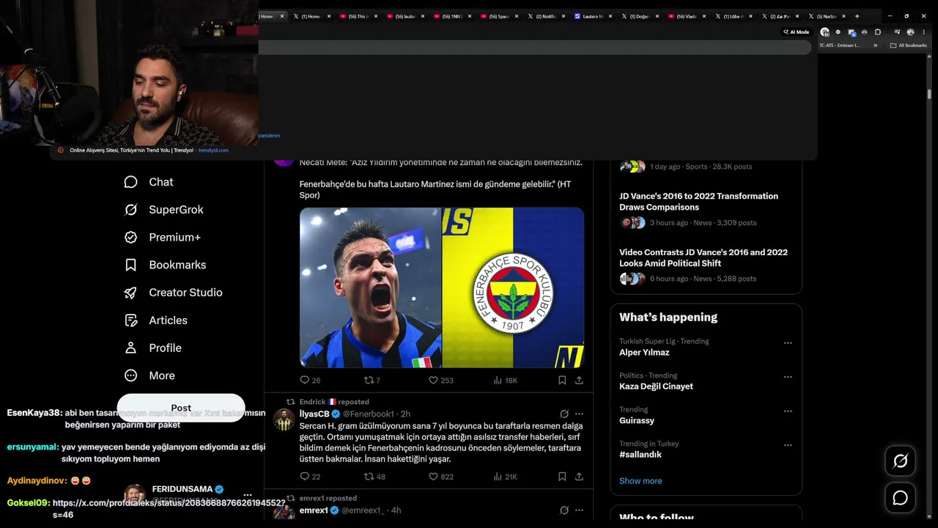The height and width of the screenshot is (528, 938).
Task: Toggle AI Mode in the browser toolbar
Action: tap(796, 32)
